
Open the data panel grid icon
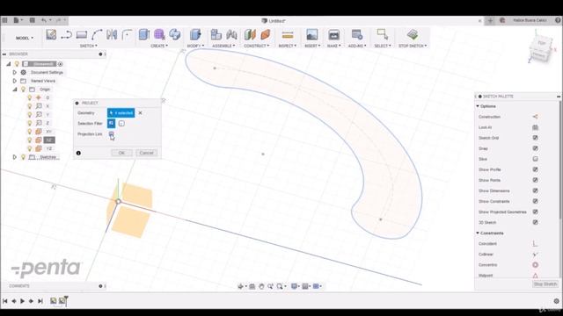(x=4, y=20)
